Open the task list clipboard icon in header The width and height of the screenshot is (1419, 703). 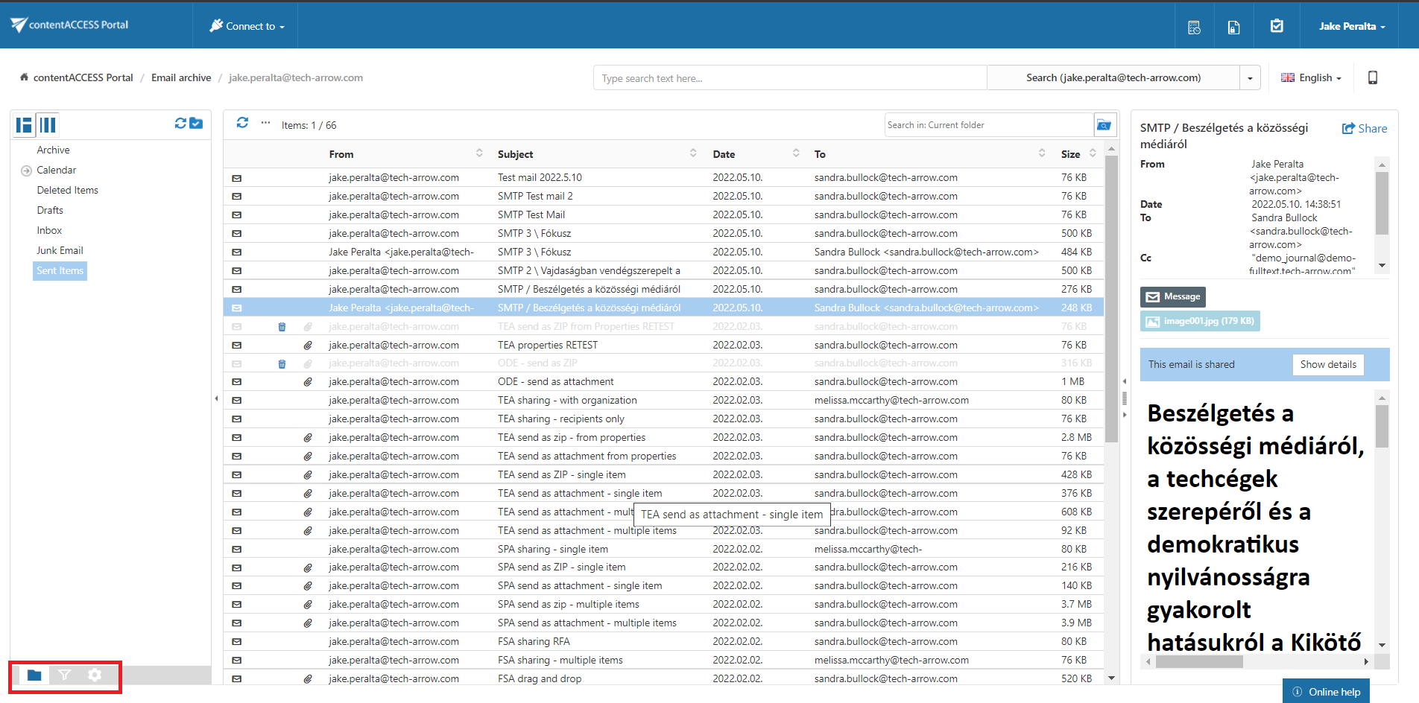coord(1277,27)
